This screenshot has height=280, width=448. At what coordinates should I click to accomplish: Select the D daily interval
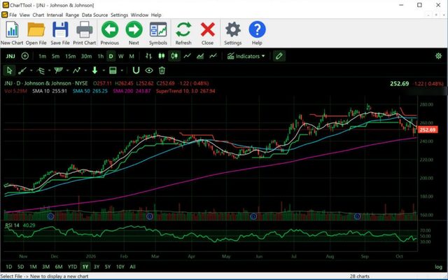tap(111, 56)
